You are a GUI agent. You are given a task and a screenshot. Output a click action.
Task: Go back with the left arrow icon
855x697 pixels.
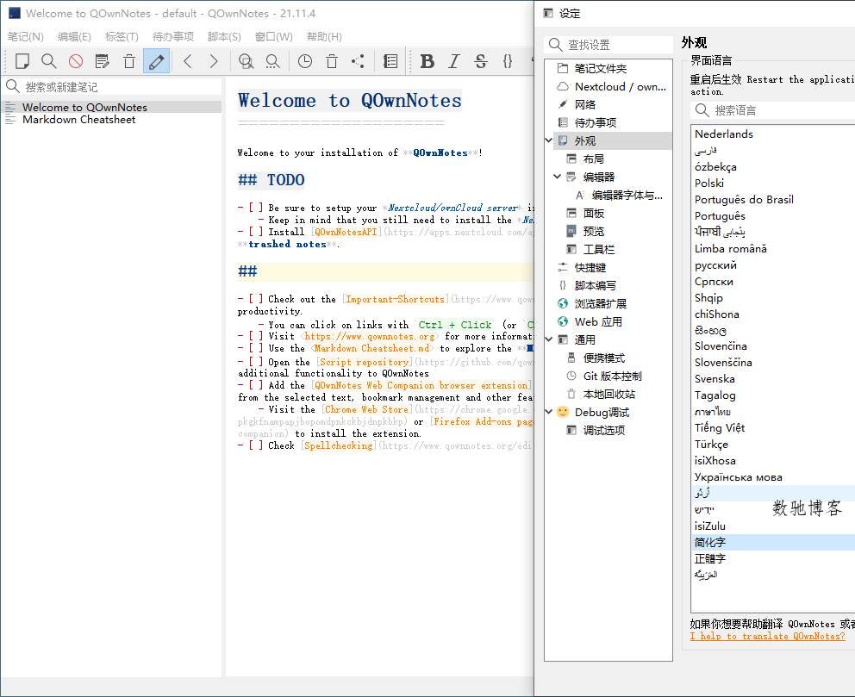point(188,61)
